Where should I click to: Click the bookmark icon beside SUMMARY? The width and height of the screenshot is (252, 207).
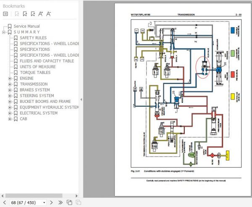[x=10, y=32]
